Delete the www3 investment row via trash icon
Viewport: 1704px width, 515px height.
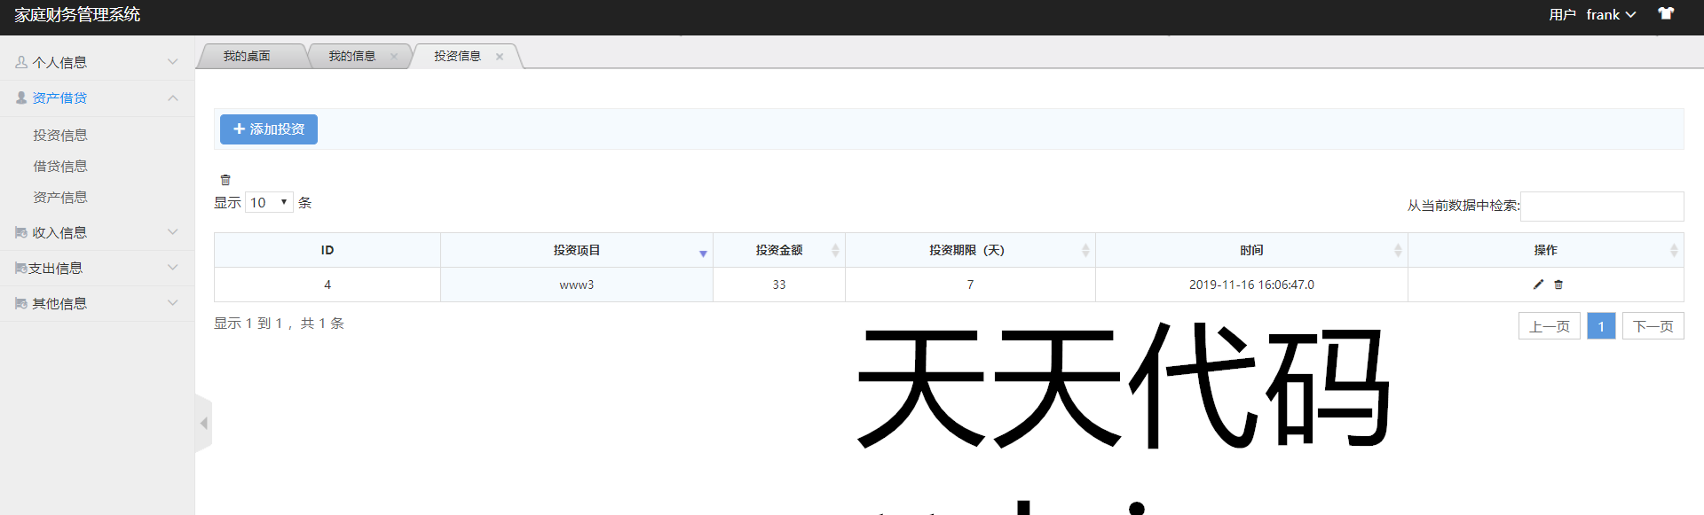coord(1558,285)
